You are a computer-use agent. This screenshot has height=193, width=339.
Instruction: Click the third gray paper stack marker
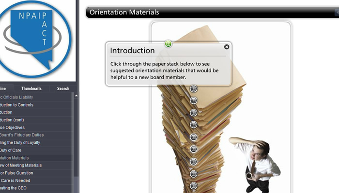(194, 112)
